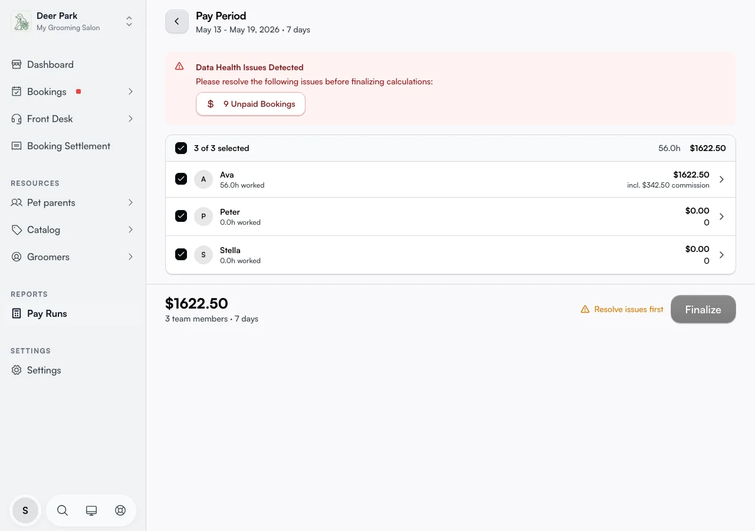Click the Dashboard storefront icon

(x=17, y=64)
